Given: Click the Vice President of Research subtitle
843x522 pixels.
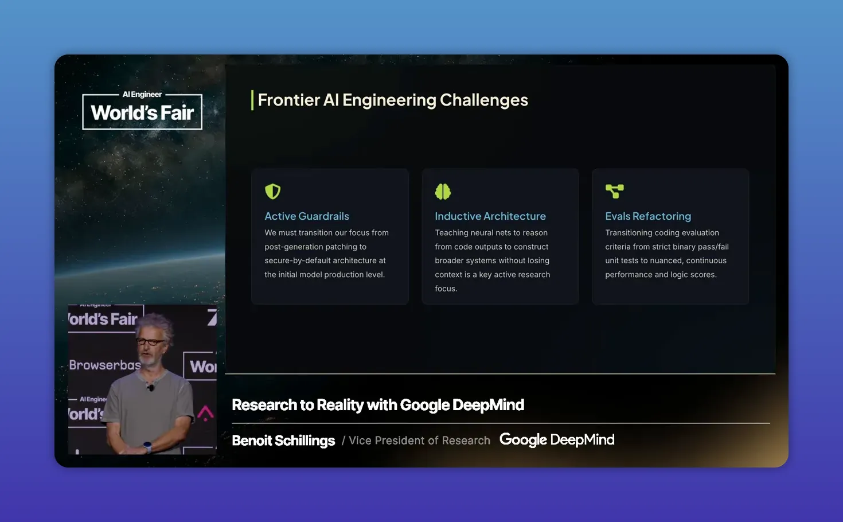Looking at the screenshot, I should pyautogui.click(x=419, y=441).
